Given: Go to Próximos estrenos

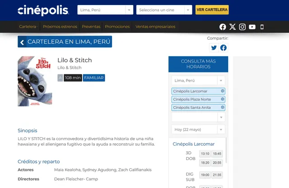Looking at the screenshot, I should [60, 27].
